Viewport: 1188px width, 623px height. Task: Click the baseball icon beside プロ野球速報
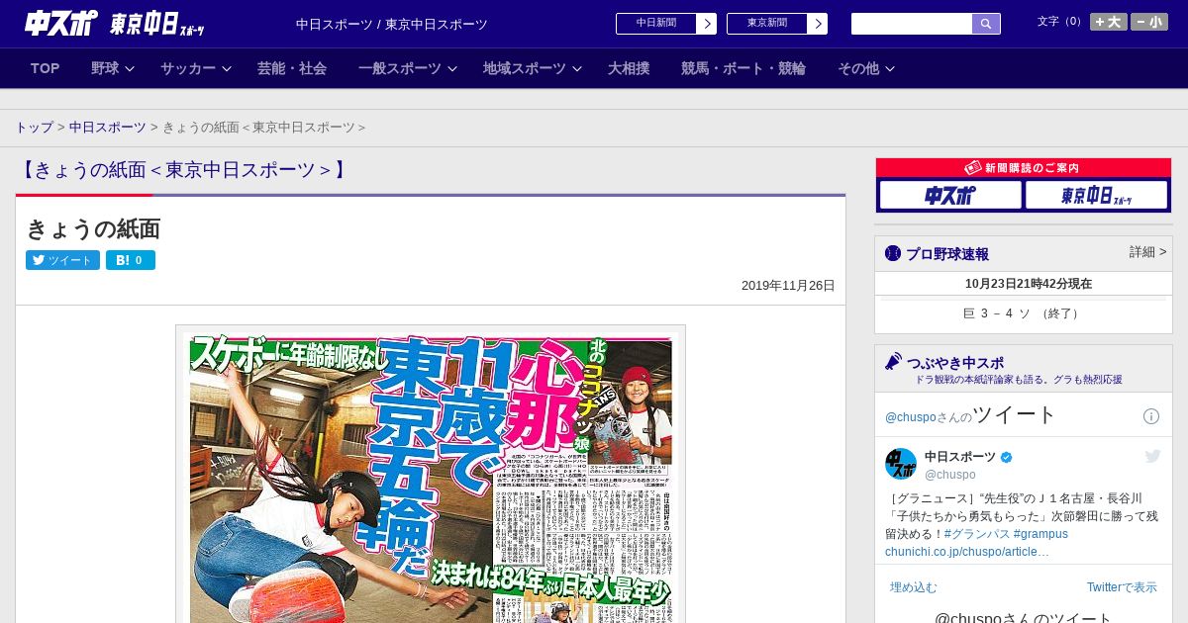[893, 253]
